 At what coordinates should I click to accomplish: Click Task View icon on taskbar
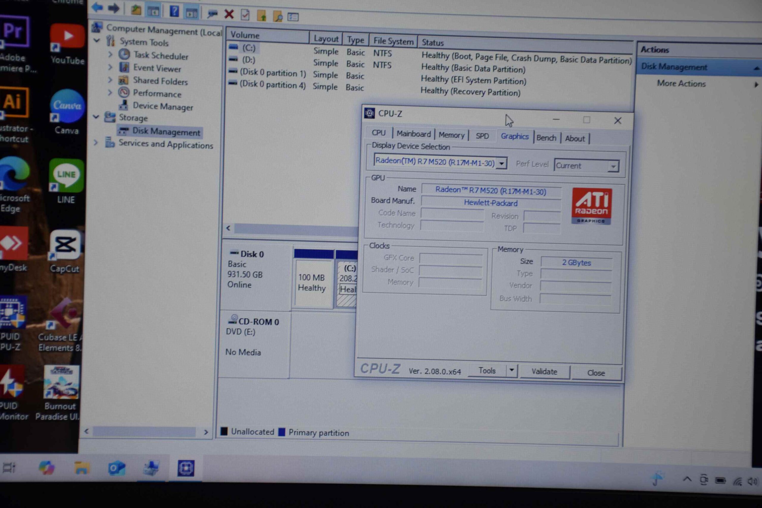coord(9,468)
